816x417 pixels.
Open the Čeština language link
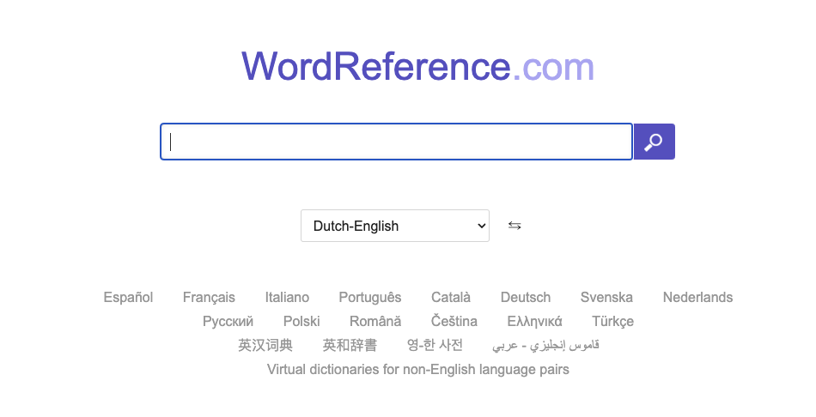pyautogui.click(x=454, y=321)
